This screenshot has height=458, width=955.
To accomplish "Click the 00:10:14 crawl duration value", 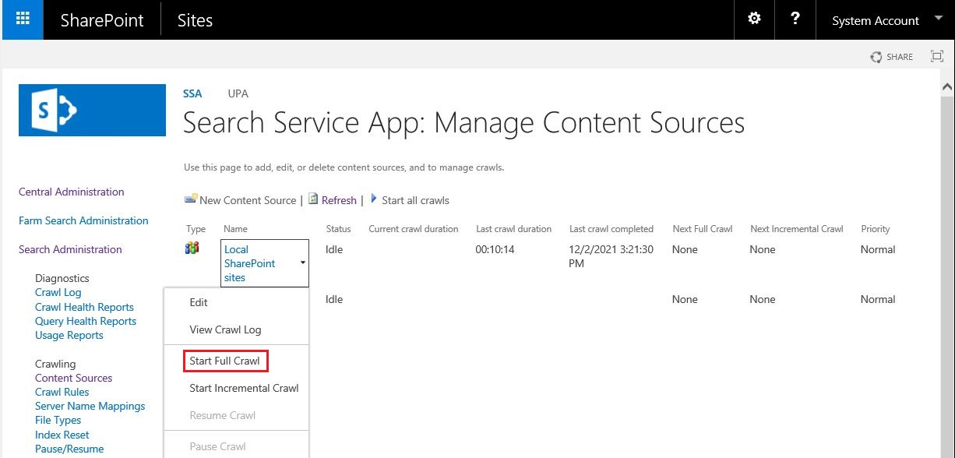I will pos(495,249).
